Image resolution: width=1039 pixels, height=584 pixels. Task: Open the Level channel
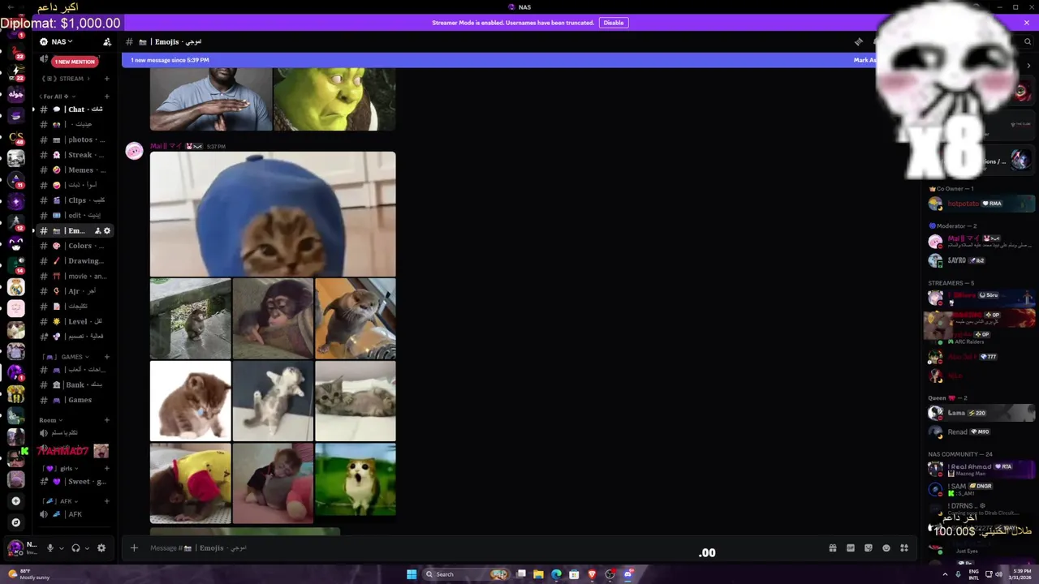click(x=75, y=321)
